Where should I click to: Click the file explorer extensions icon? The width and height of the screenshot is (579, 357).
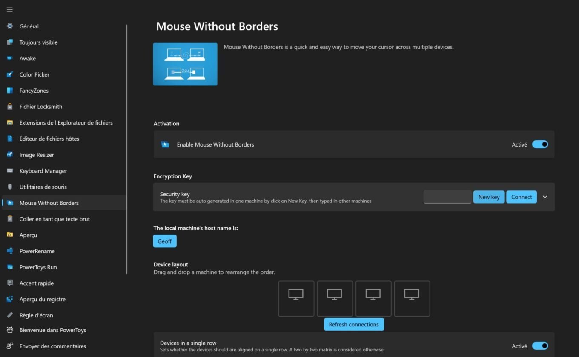10,122
